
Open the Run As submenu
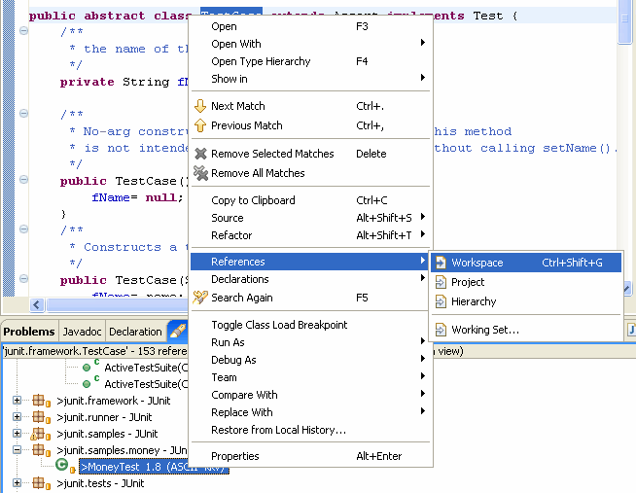click(310, 342)
